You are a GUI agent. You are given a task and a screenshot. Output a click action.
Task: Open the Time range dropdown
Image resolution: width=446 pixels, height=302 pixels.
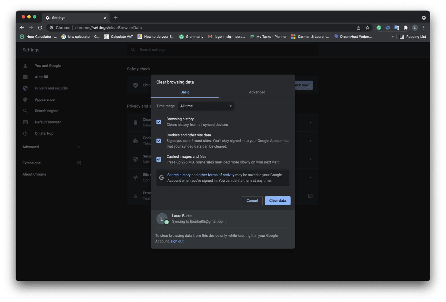tap(206, 106)
